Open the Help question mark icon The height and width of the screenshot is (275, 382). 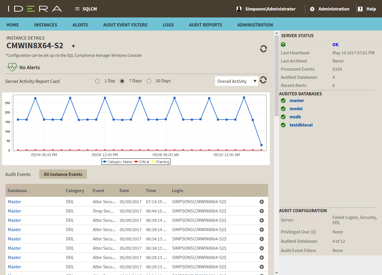tap(360, 9)
